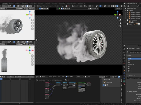Open main viewport Options dropdown
Viewport: 141px width, 105px height.
coord(118,8)
